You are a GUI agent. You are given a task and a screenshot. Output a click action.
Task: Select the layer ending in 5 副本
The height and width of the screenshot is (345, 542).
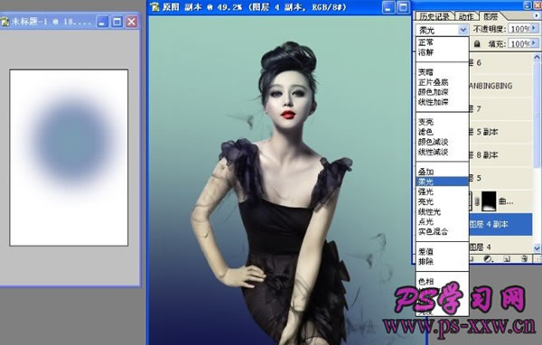click(x=500, y=132)
